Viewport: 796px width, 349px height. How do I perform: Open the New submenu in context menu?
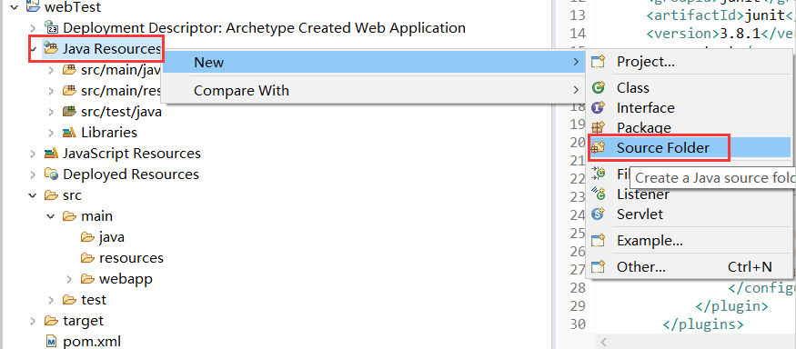click(374, 62)
